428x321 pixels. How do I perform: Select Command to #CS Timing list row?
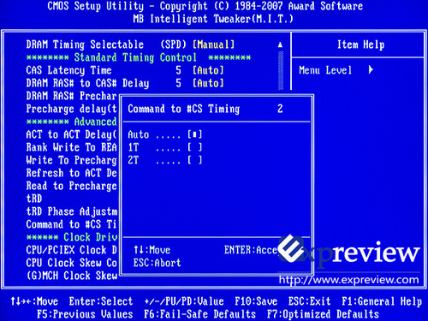pos(71,224)
